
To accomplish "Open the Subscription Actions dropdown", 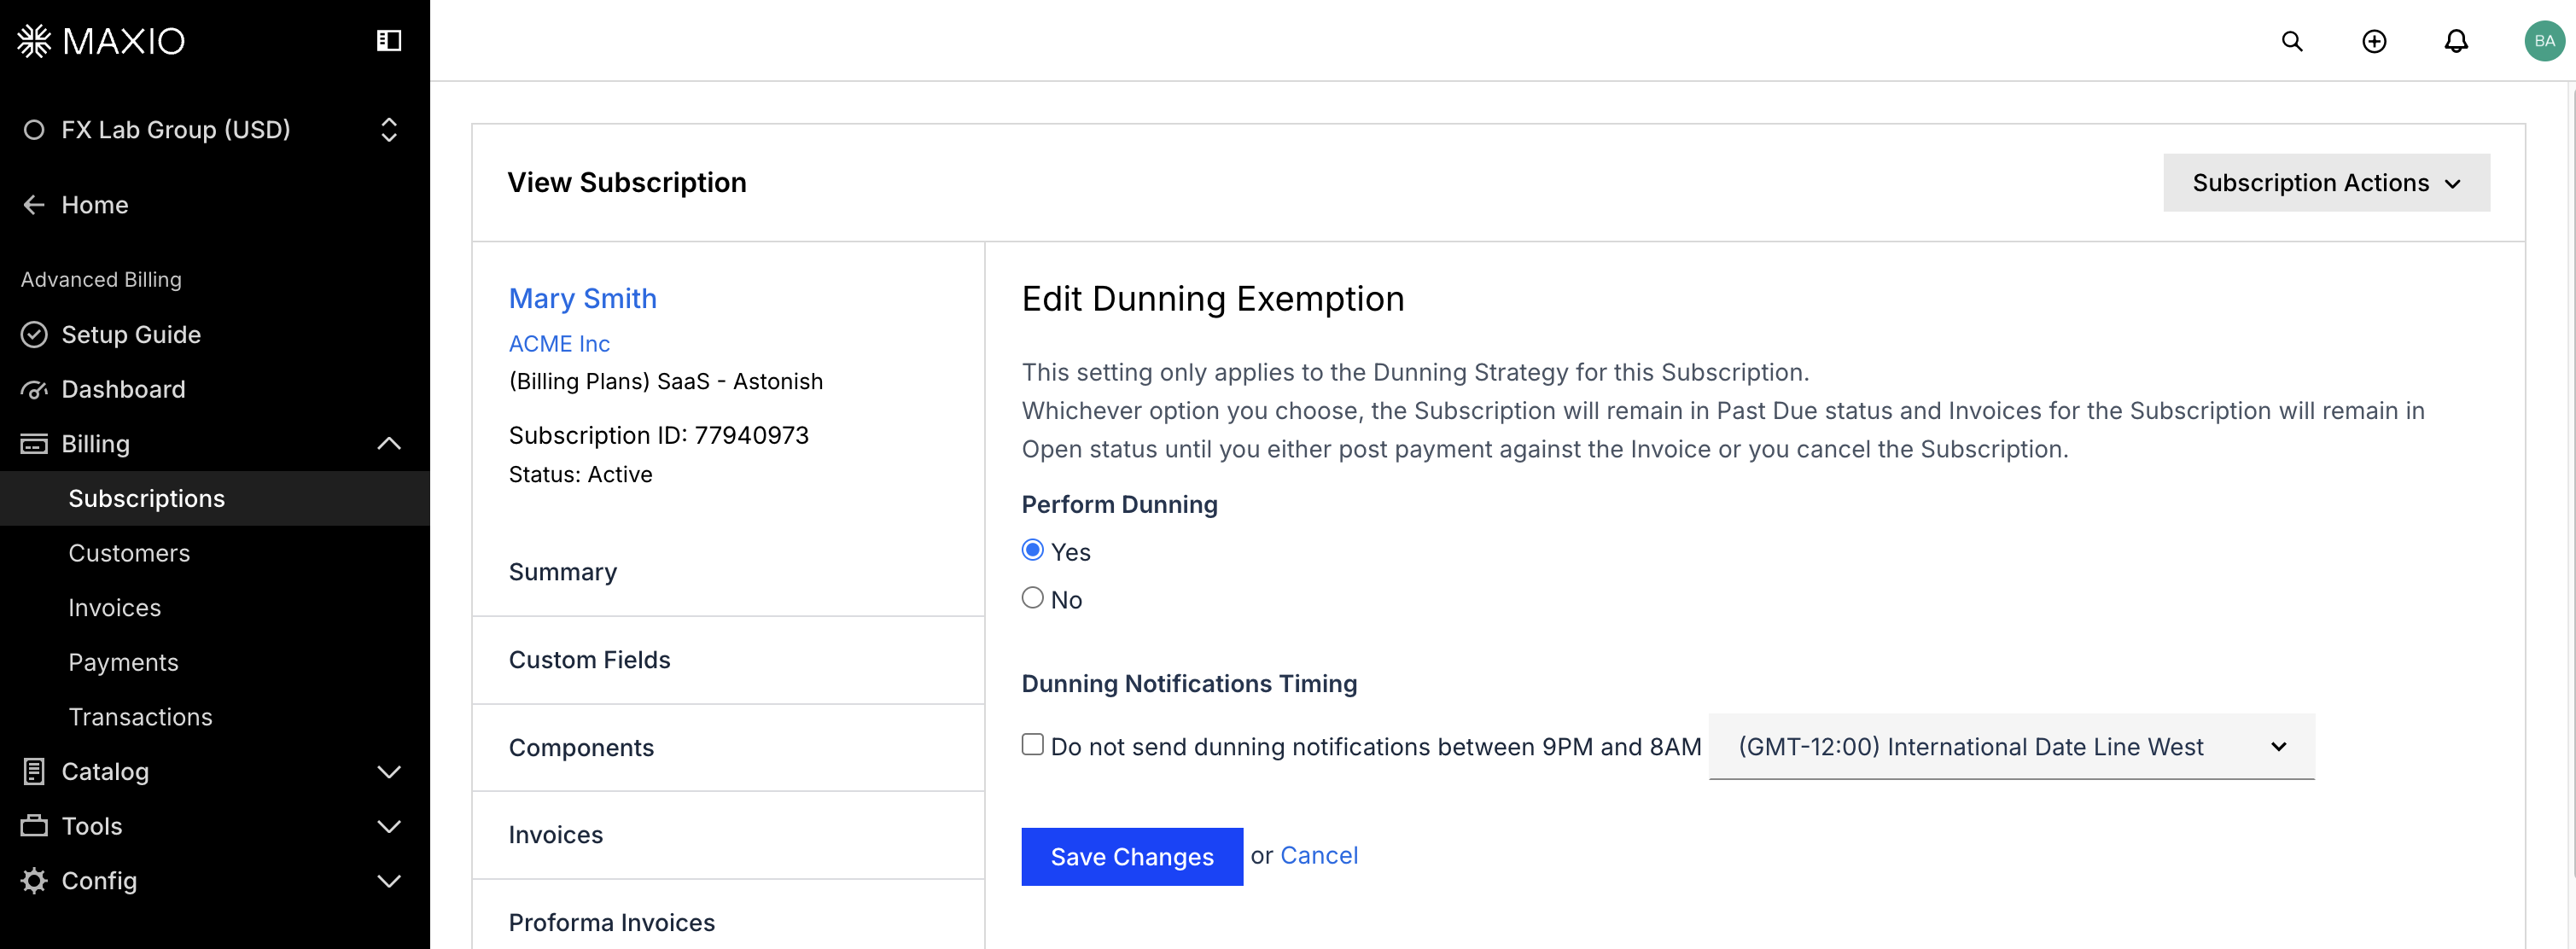I will pos(2326,183).
